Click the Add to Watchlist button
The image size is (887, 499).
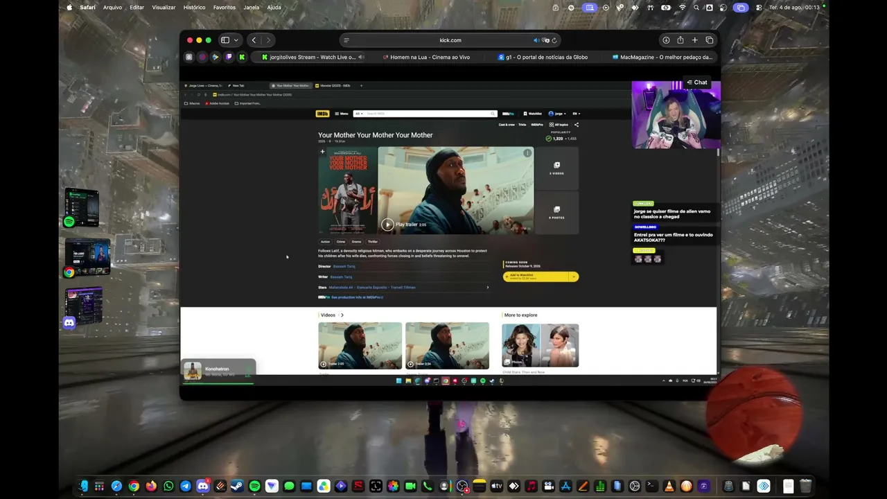pyautogui.click(x=536, y=277)
